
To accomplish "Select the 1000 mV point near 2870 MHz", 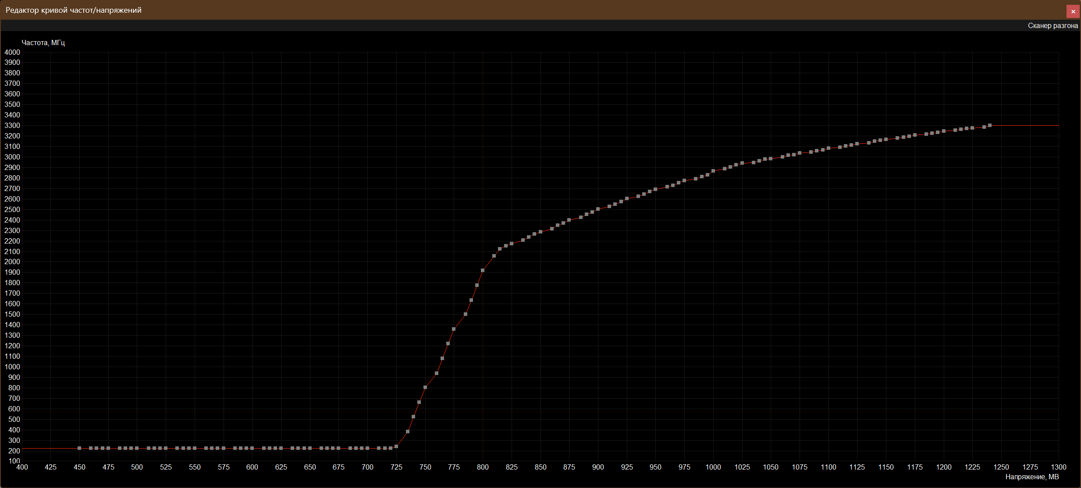I will pos(713,171).
